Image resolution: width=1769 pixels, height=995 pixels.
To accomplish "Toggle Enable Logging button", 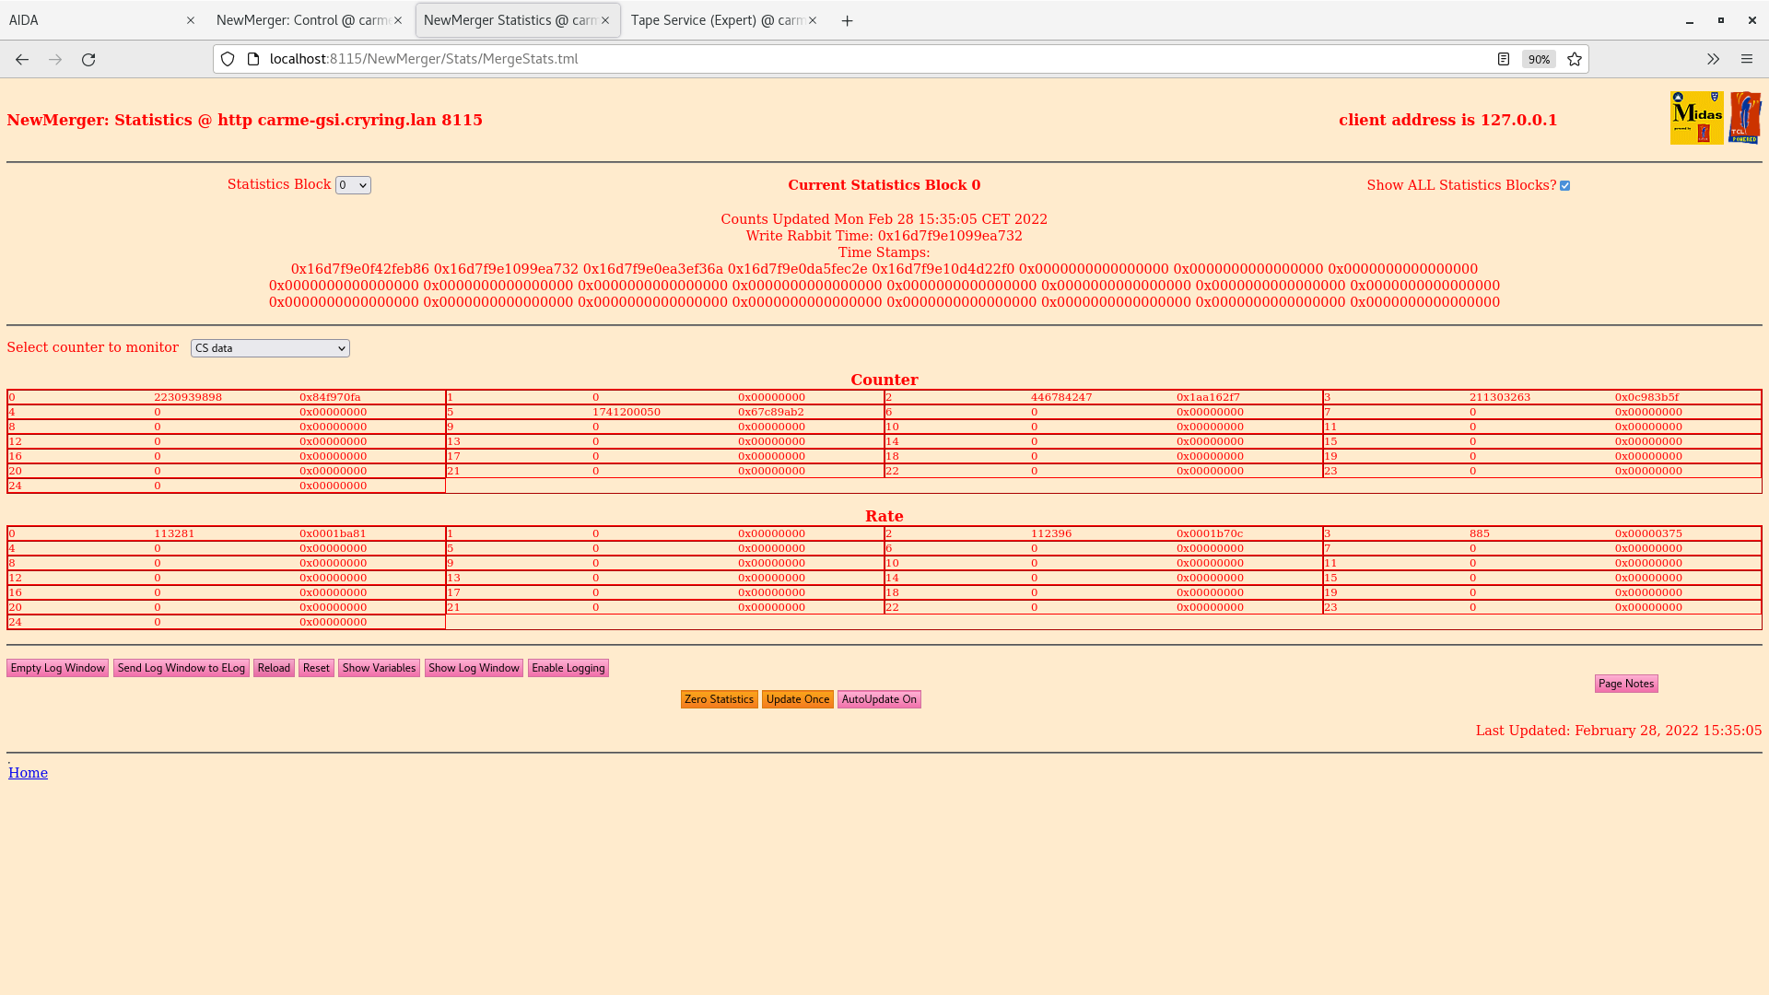I will tap(568, 667).
